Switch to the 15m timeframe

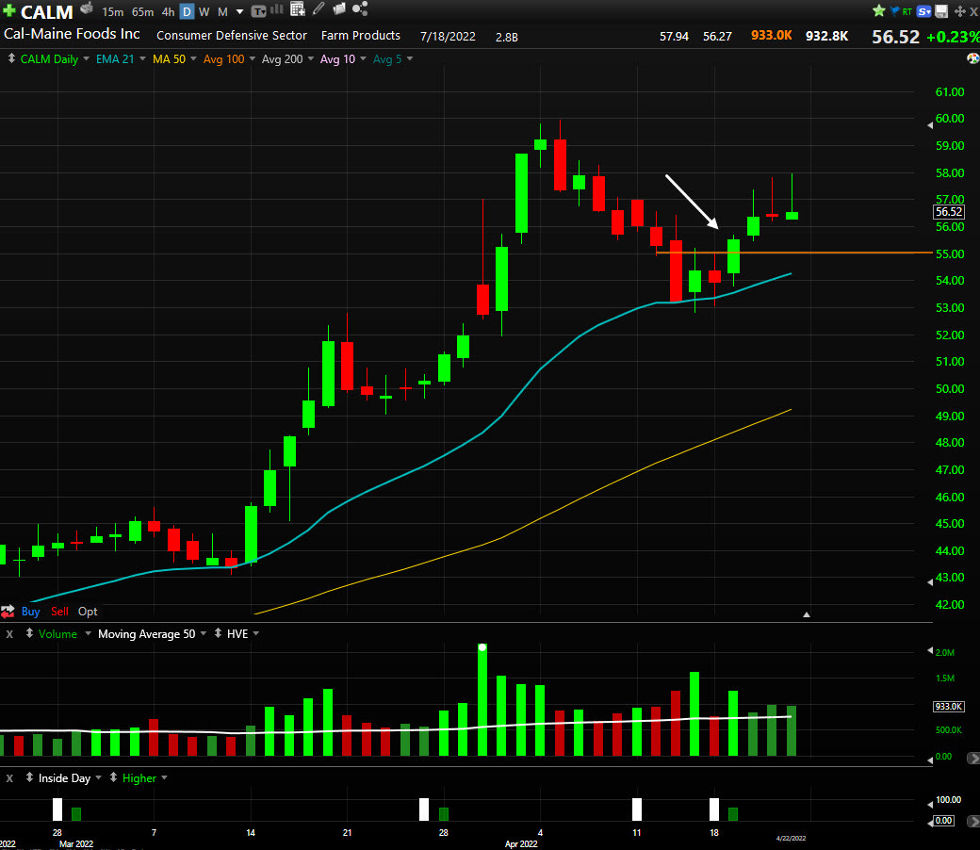[112, 12]
